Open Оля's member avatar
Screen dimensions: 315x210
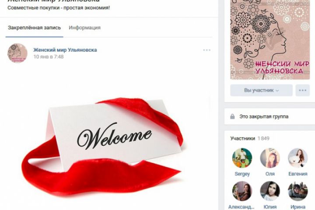click(270, 158)
